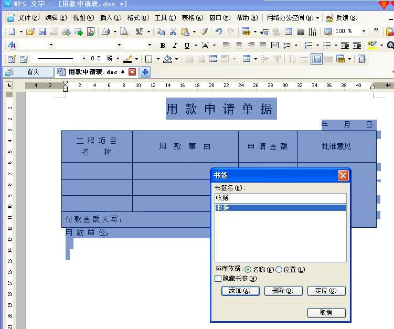394x329 pixels.
Task: Copy the selection with the Copy icon
Action: pos(161,31)
